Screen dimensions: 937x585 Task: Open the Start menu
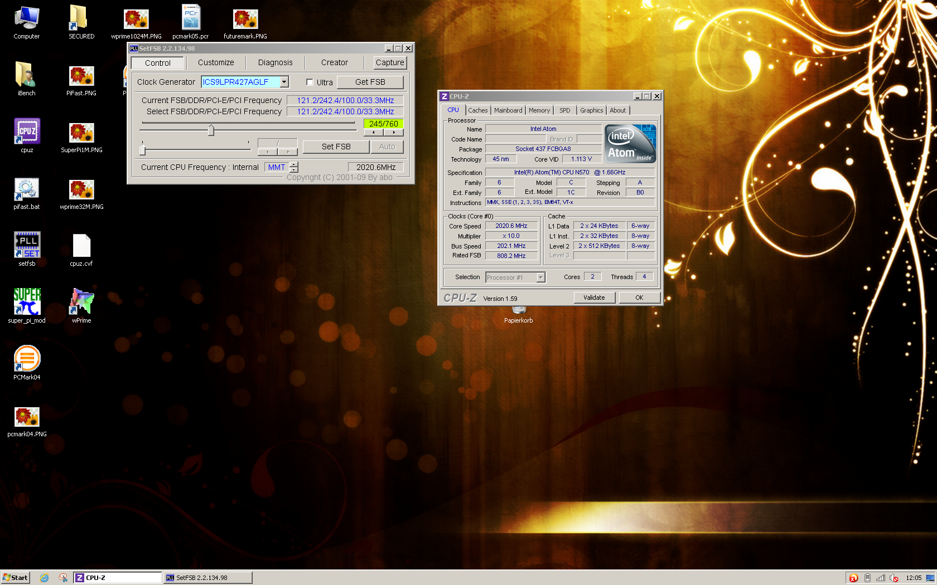point(15,578)
